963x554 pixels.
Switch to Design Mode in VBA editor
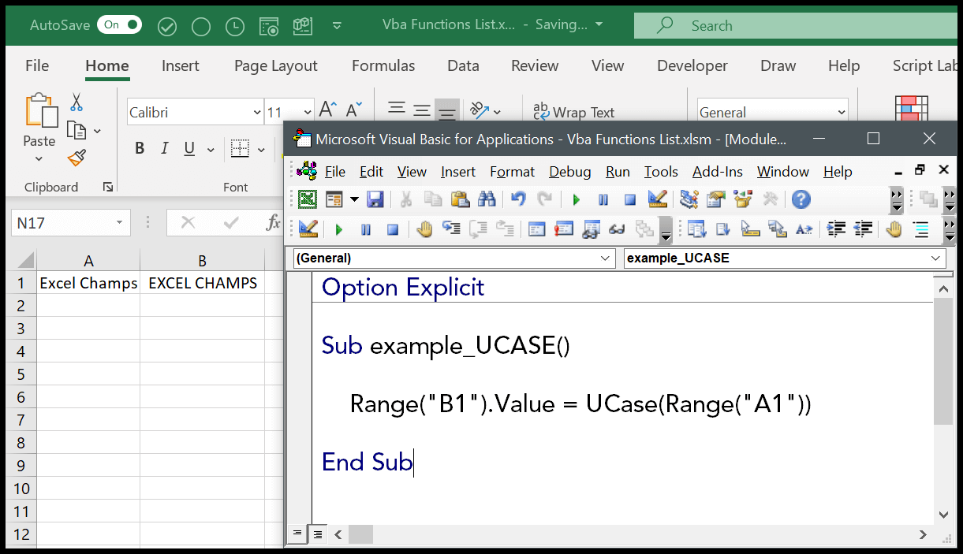tap(658, 199)
